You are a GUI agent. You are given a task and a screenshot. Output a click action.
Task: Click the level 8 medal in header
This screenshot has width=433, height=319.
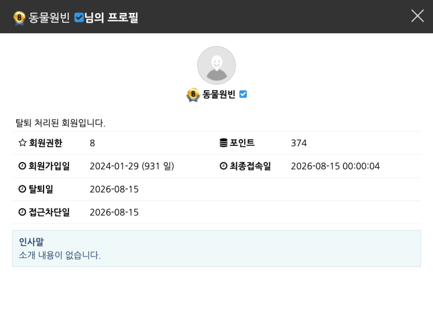pos(19,18)
